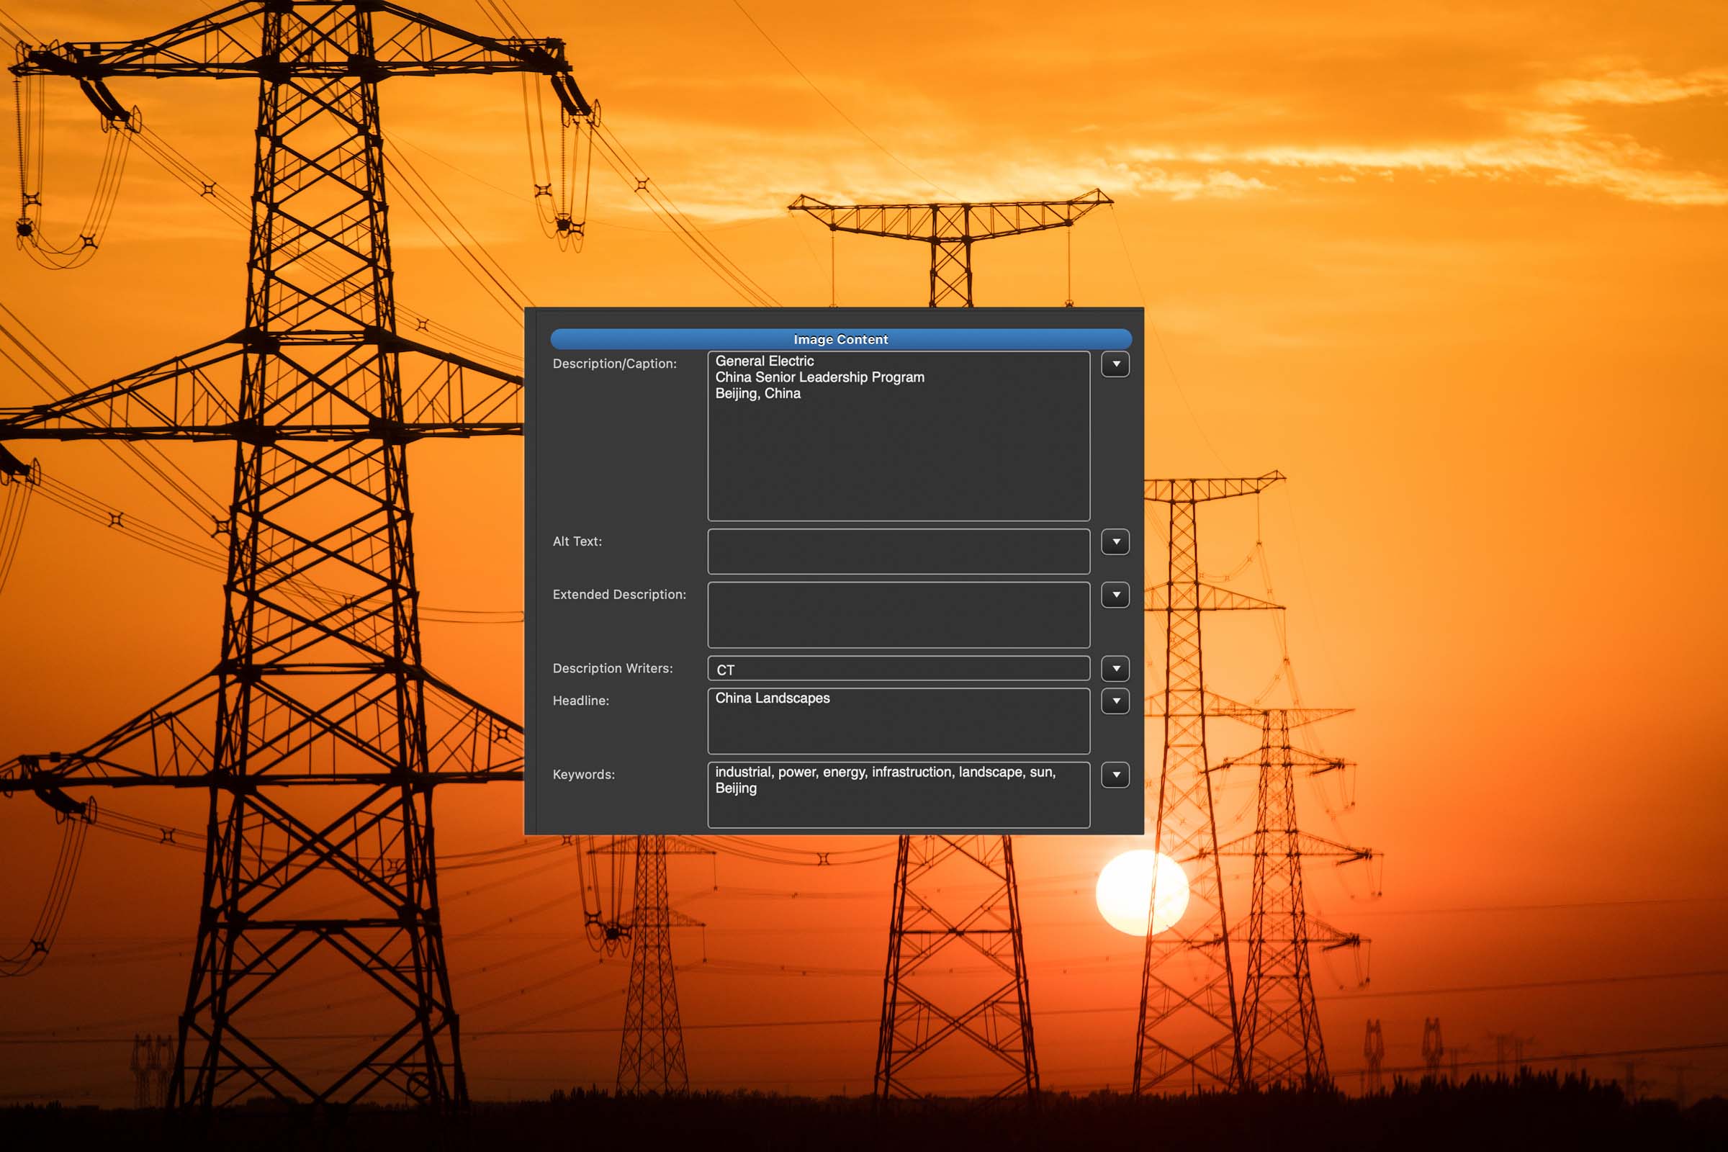Click the Description/Caption text area
This screenshot has width=1728, height=1152.
point(898,456)
